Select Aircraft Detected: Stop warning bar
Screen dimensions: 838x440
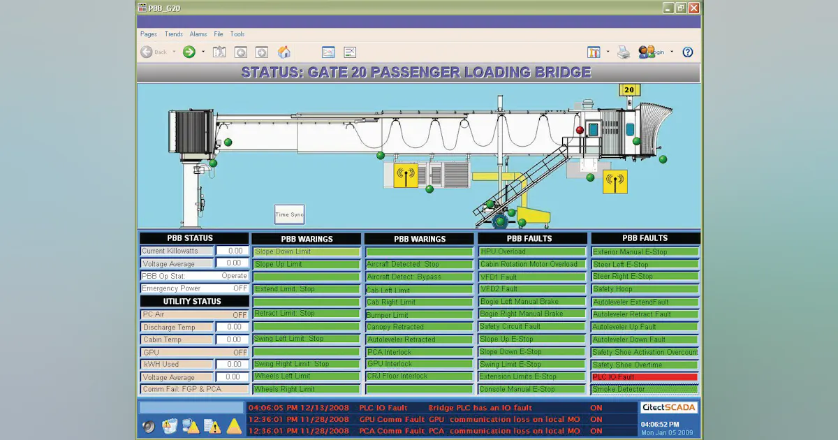419,264
